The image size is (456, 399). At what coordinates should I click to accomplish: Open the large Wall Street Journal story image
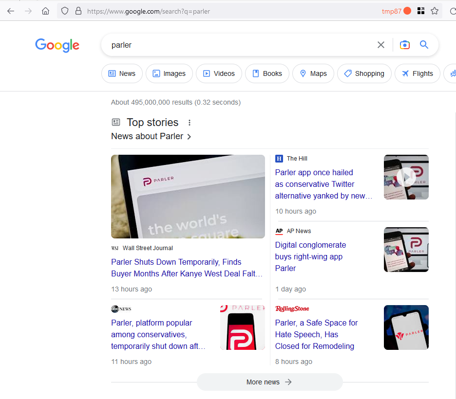(x=188, y=197)
